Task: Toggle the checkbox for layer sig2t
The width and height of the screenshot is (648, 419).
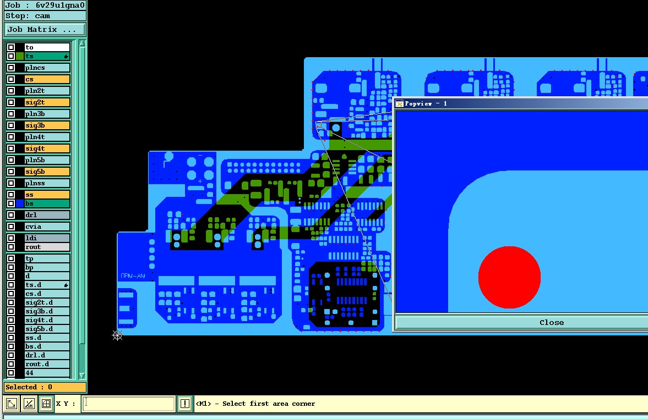Action: 11,102
